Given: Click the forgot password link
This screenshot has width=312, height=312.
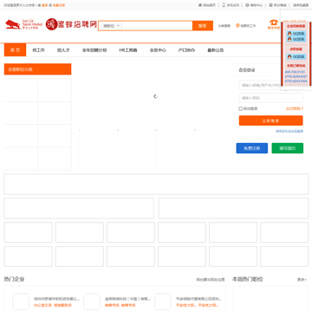Looking at the screenshot, I should click(295, 109).
